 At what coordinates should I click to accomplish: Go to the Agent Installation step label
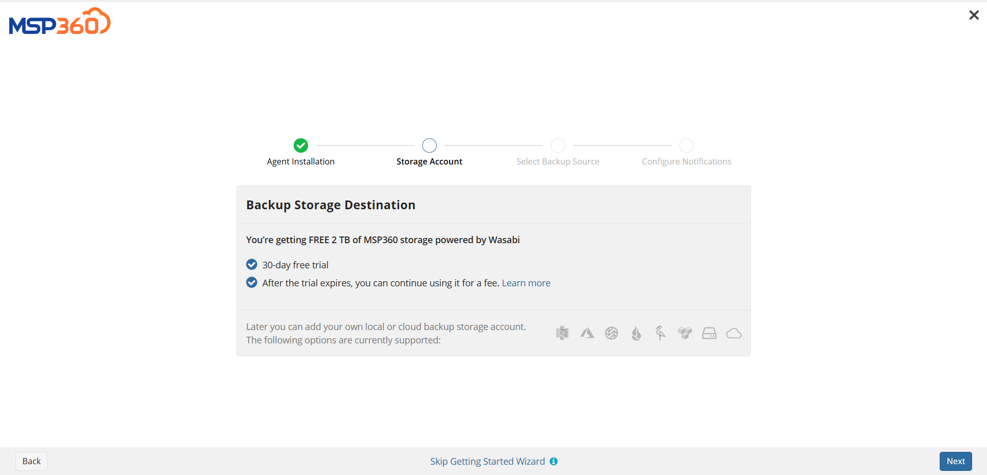(301, 161)
